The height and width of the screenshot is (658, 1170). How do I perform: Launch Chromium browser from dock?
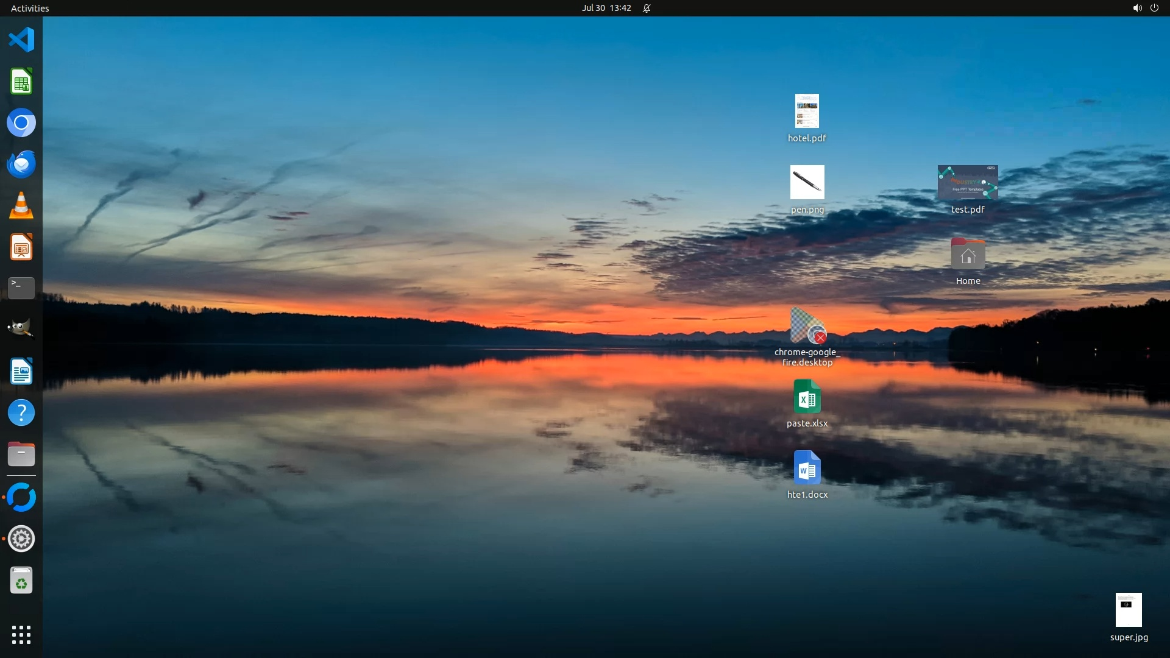point(21,123)
